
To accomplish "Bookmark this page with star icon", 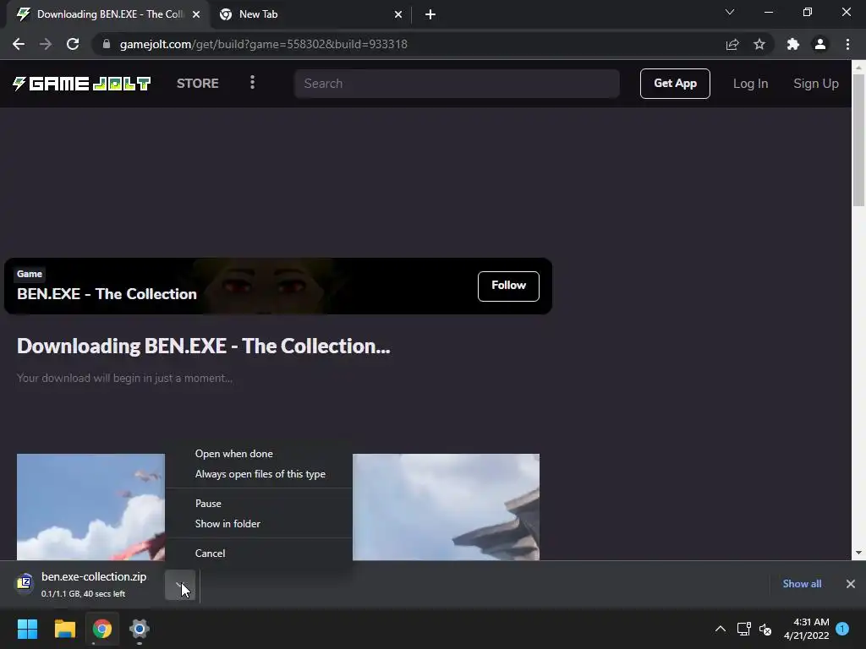I will click(759, 44).
